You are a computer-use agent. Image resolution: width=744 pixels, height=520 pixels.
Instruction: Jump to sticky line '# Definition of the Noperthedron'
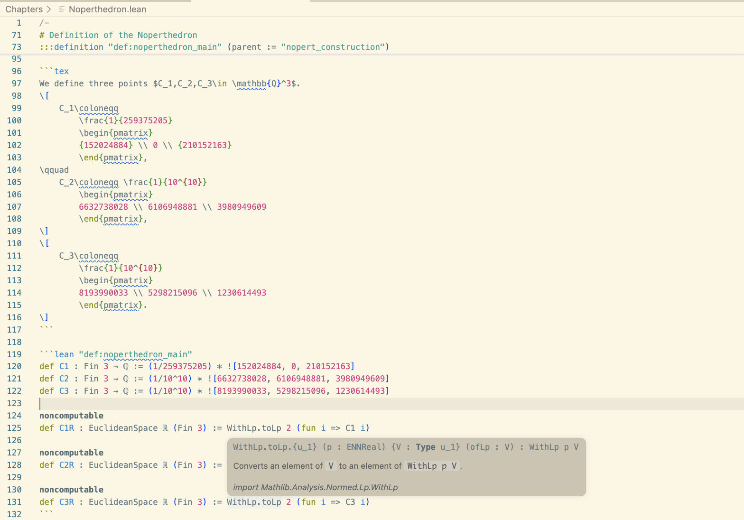pyautogui.click(x=118, y=35)
